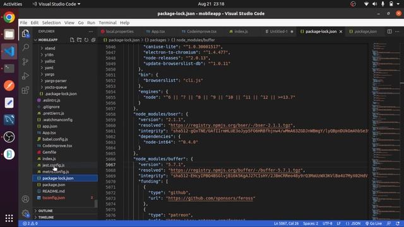Click the Split Editor icon
Screen dimensions: 404x227
click(x=389, y=32)
